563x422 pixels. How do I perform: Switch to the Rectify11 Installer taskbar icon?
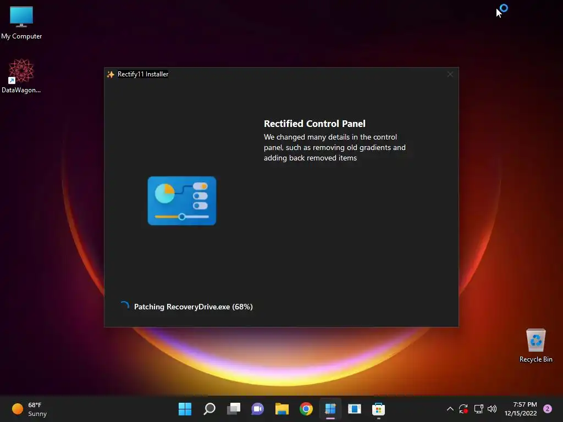click(330, 409)
